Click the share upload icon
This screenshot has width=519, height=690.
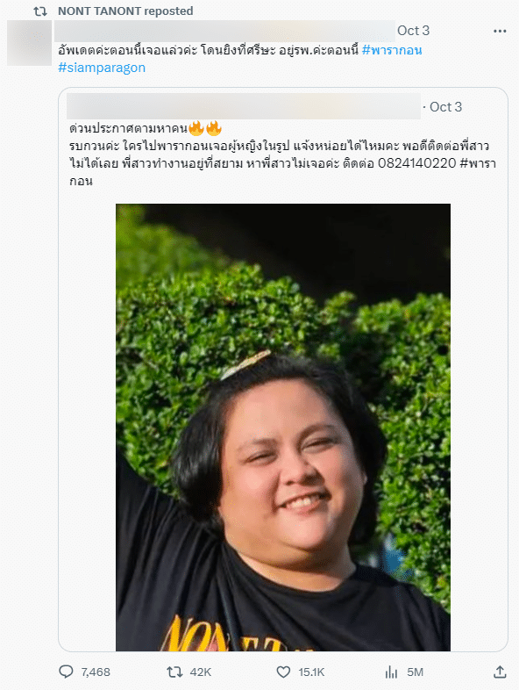(x=500, y=672)
